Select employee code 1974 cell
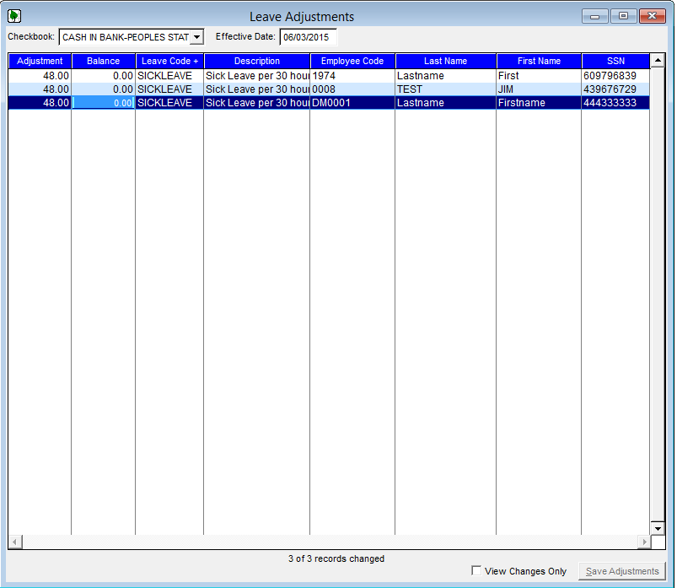Screen dimensions: 677x588 tap(352, 76)
